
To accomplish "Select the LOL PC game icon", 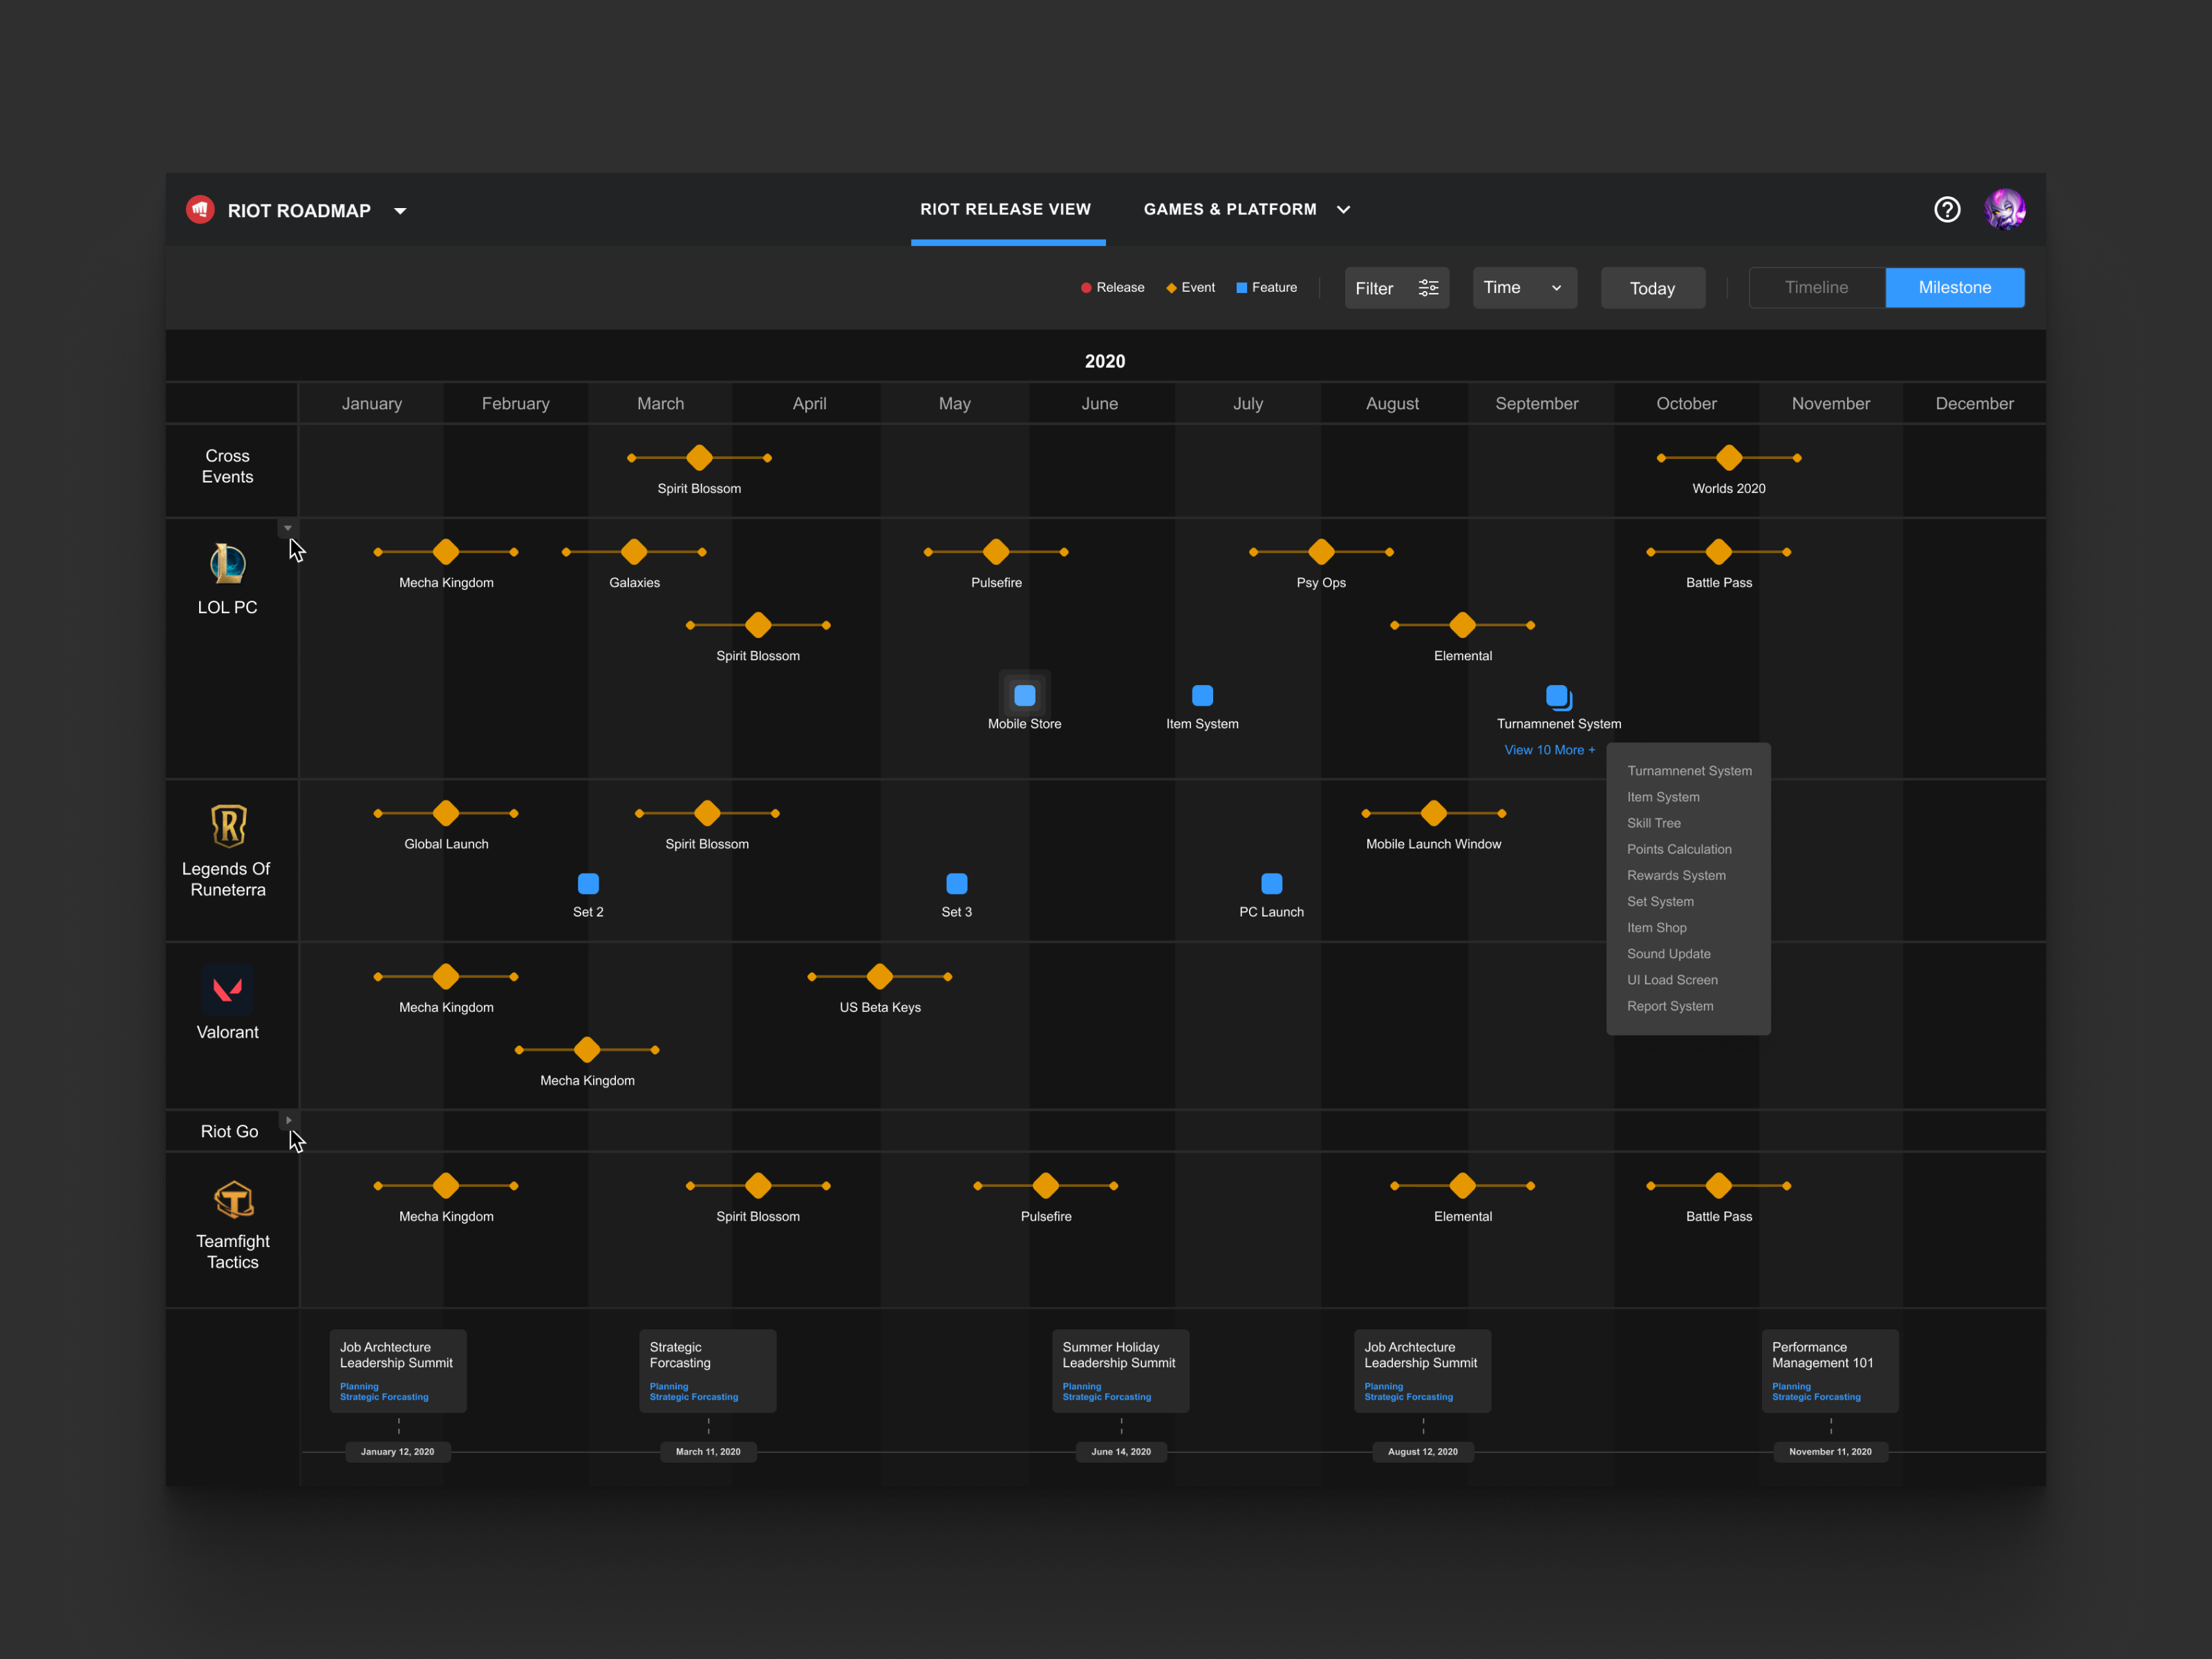I will (x=227, y=563).
